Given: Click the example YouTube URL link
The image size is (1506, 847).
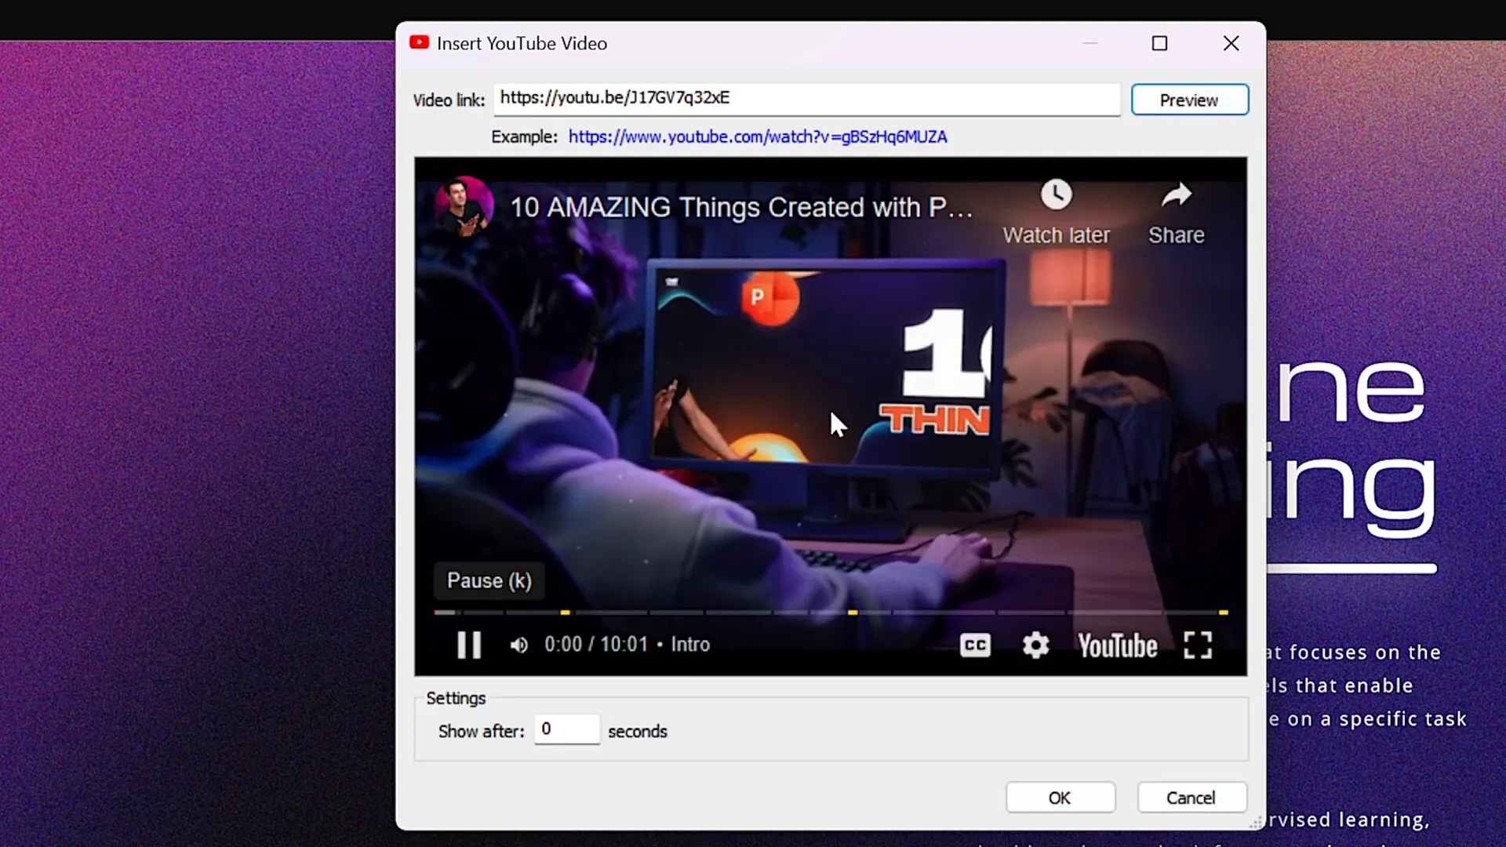Looking at the screenshot, I should point(758,136).
